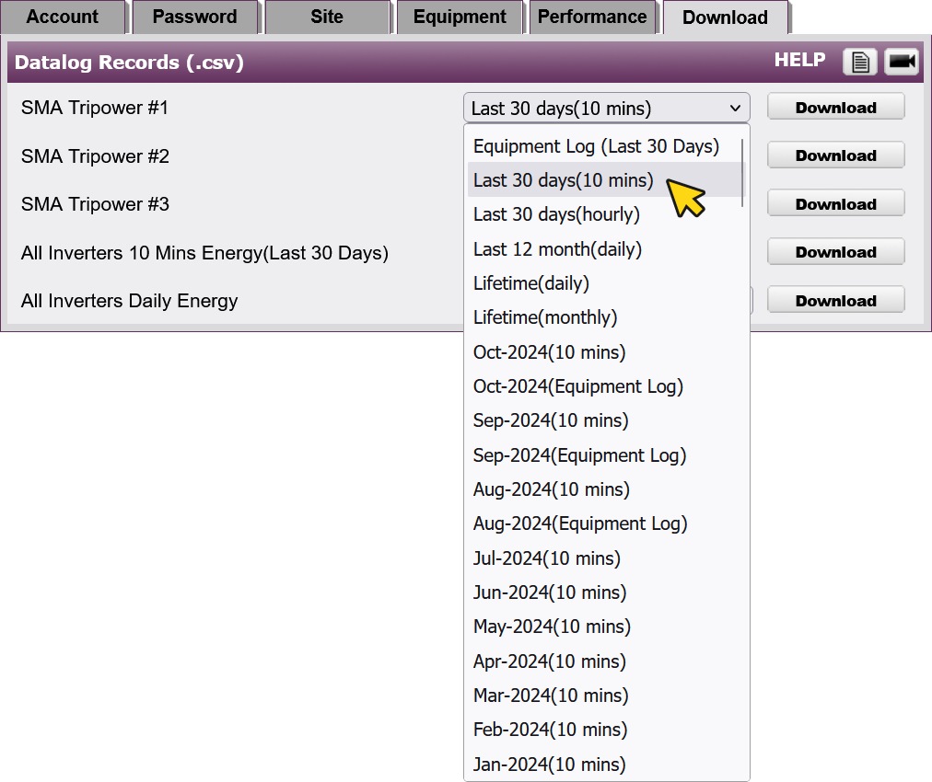Open the Password tab
Screen dimensions: 932x782
click(194, 17)
